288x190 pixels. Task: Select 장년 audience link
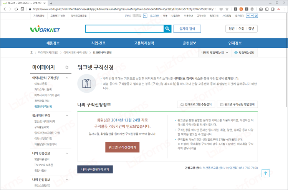coord(251,29)
